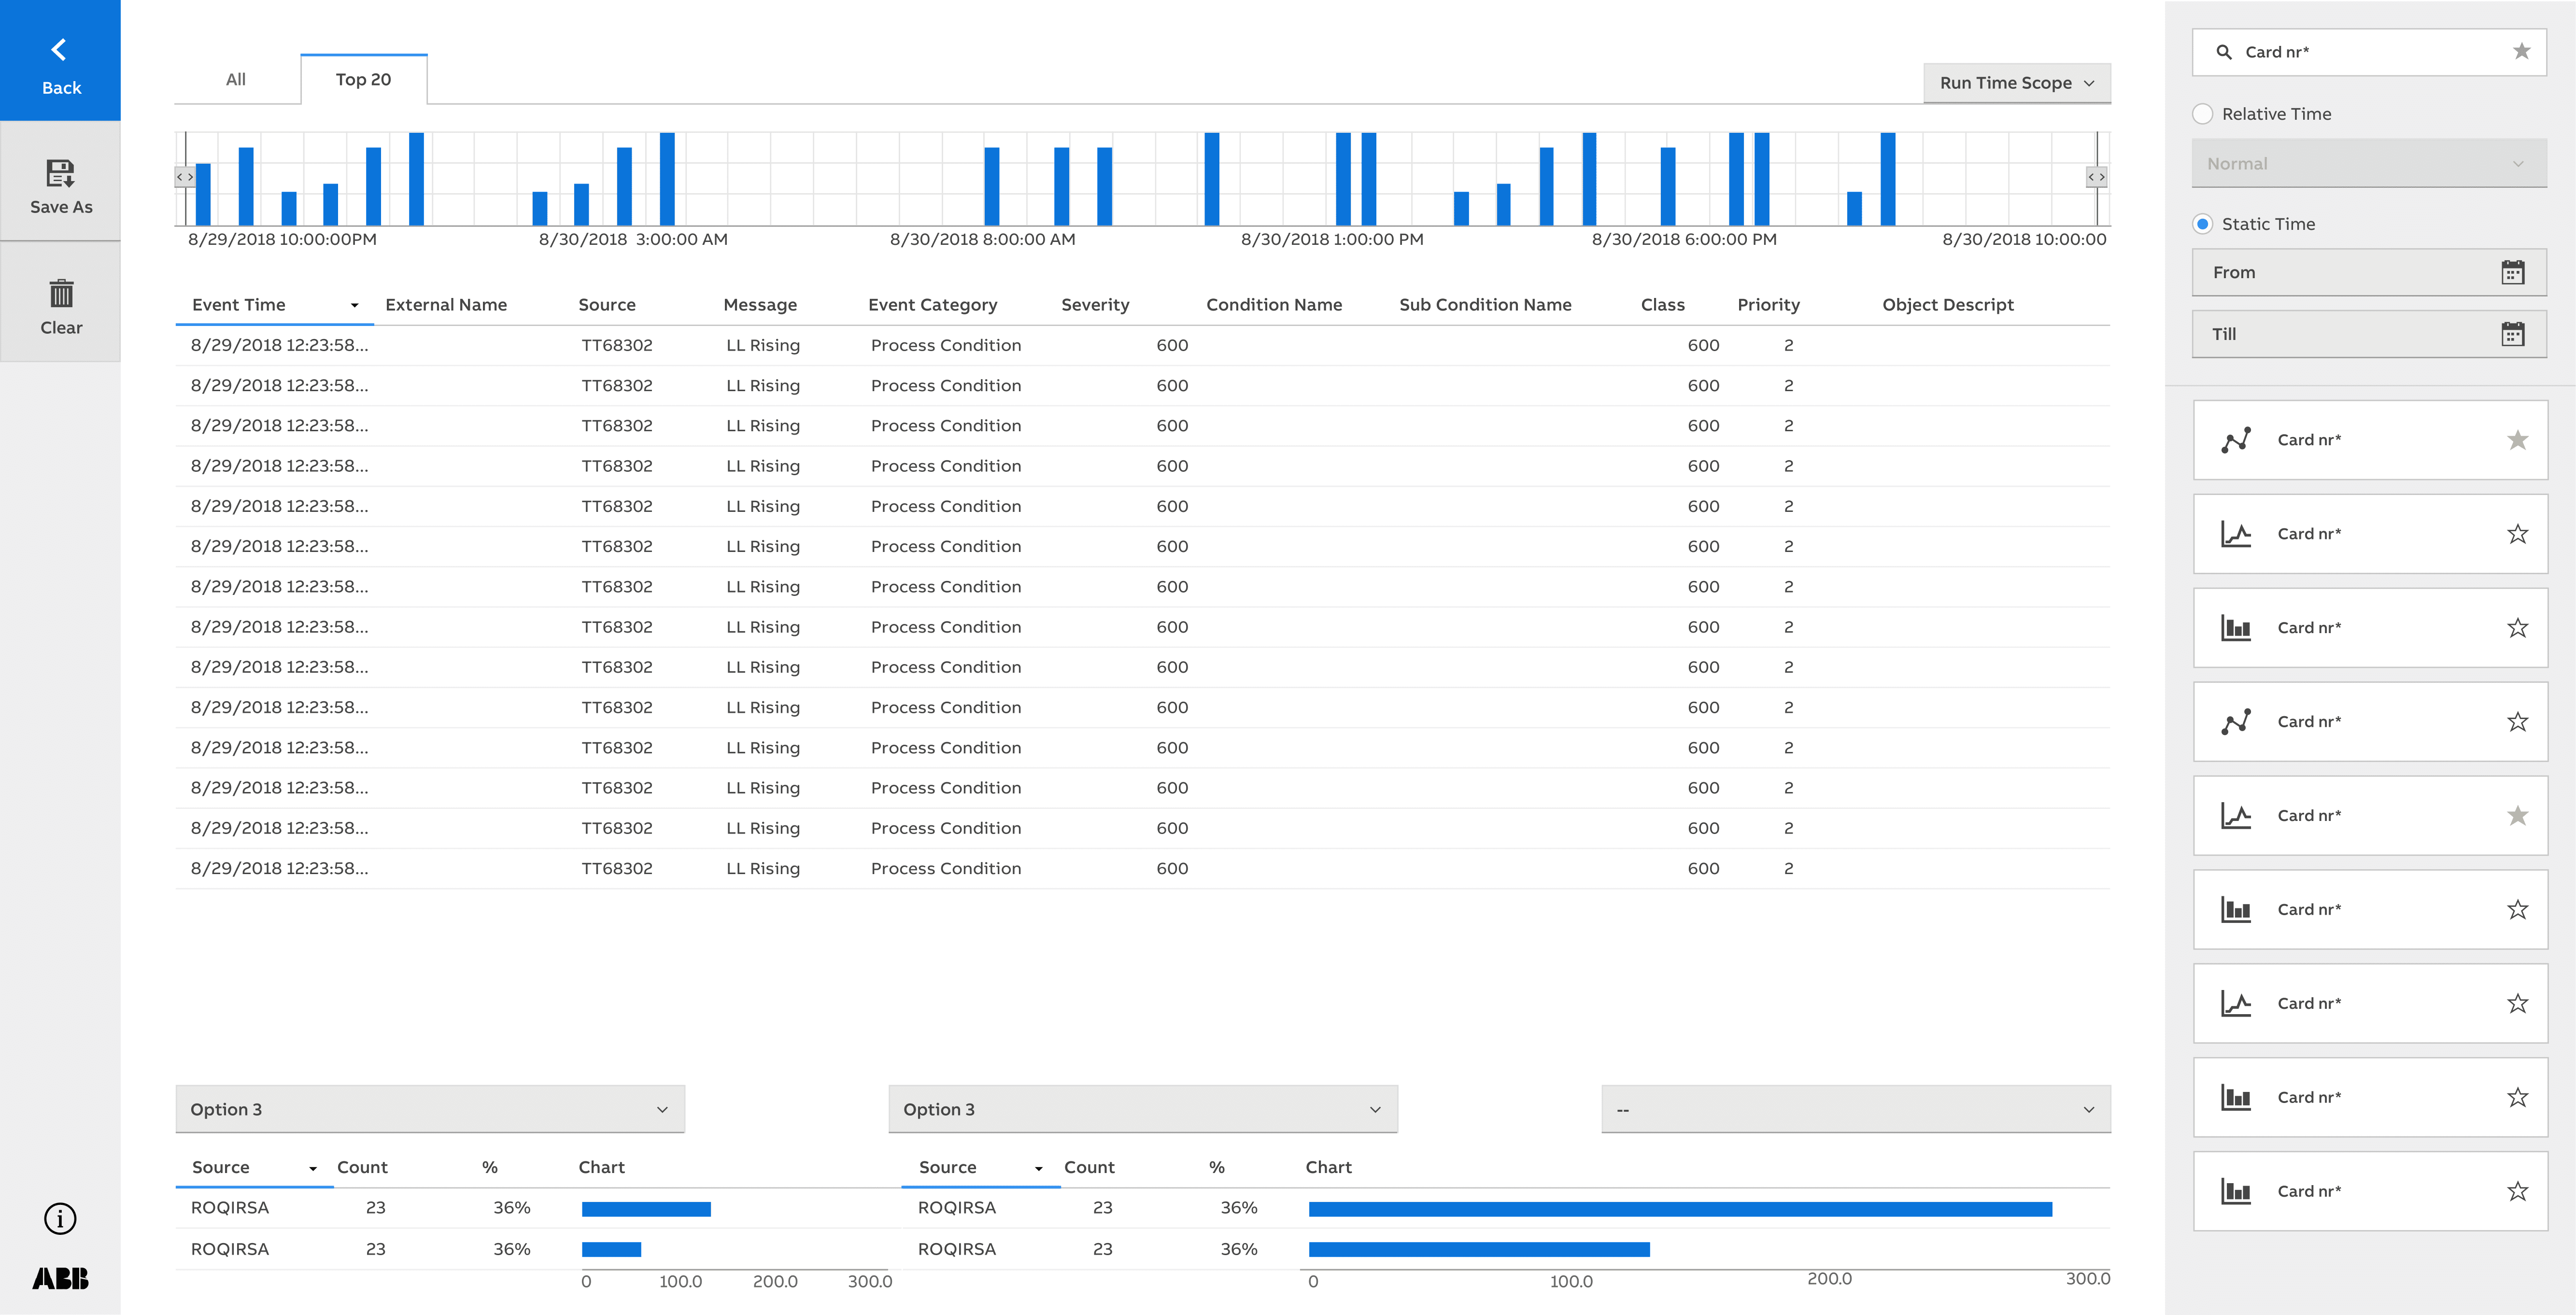
Task: Click the Save As disk icon
Action: click(60, 173)
